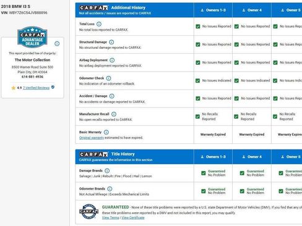Click Airbag Deployment checkmark for Owners 1-3
Image resolution: width=302 pixels, height=226 pixels.
tap(198, 62)
